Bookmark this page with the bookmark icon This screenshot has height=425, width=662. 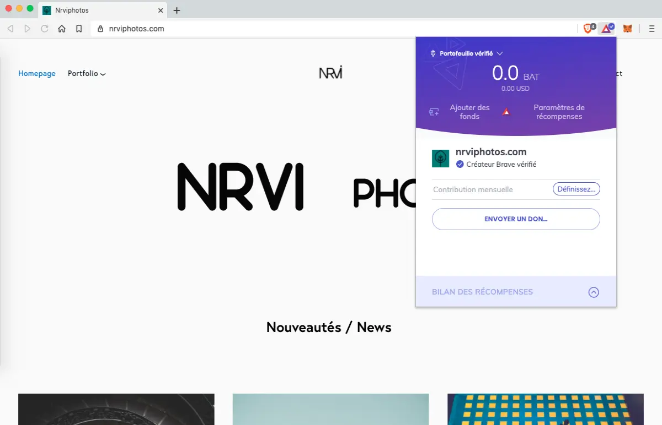(x=79, y=29)
